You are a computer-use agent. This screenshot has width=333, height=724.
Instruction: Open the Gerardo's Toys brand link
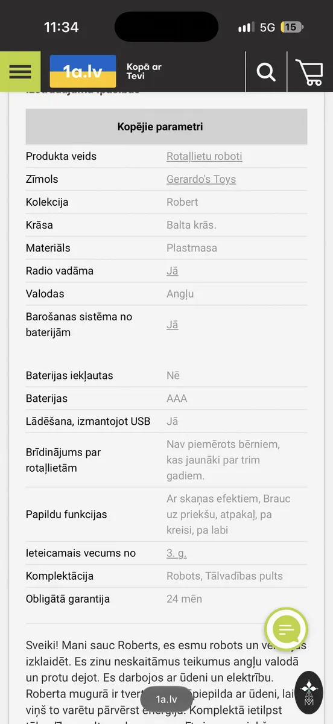click(x=201, y=179)
